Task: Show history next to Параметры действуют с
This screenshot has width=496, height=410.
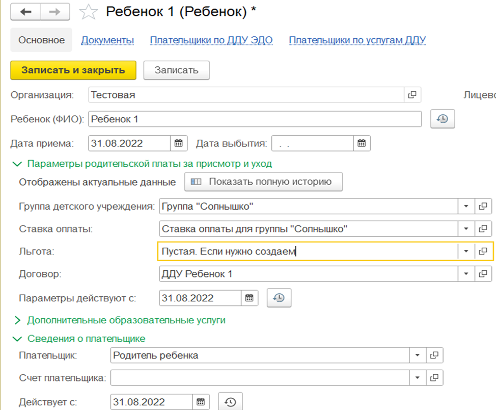Action: [279, 298]
